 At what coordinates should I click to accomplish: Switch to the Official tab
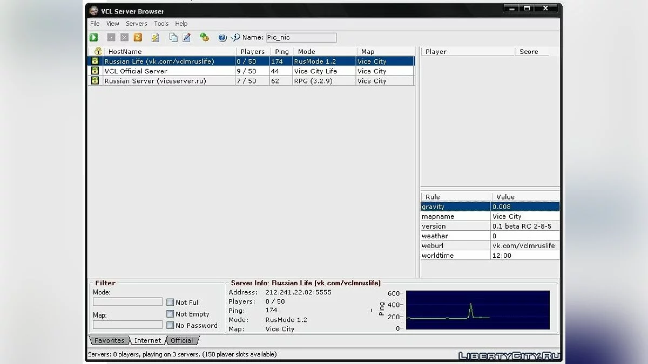[181, 340]
